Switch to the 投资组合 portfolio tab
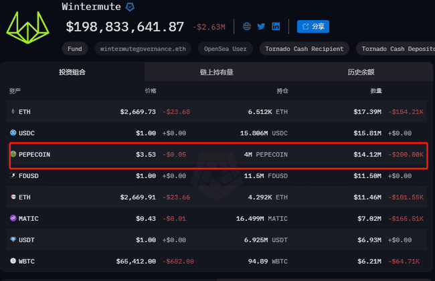 72,72
